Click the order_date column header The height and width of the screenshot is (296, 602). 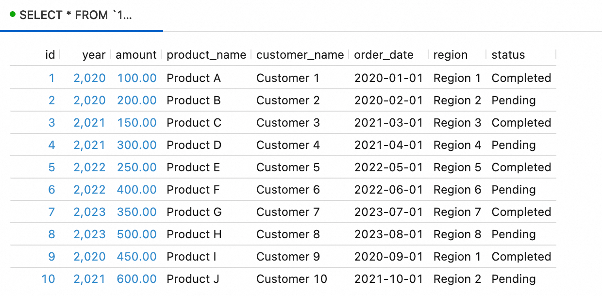click(384, 55)
